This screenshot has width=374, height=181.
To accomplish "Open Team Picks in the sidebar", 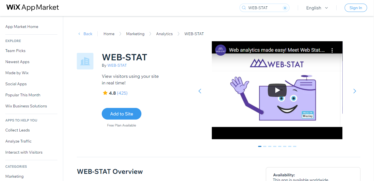I will (16, 51).
